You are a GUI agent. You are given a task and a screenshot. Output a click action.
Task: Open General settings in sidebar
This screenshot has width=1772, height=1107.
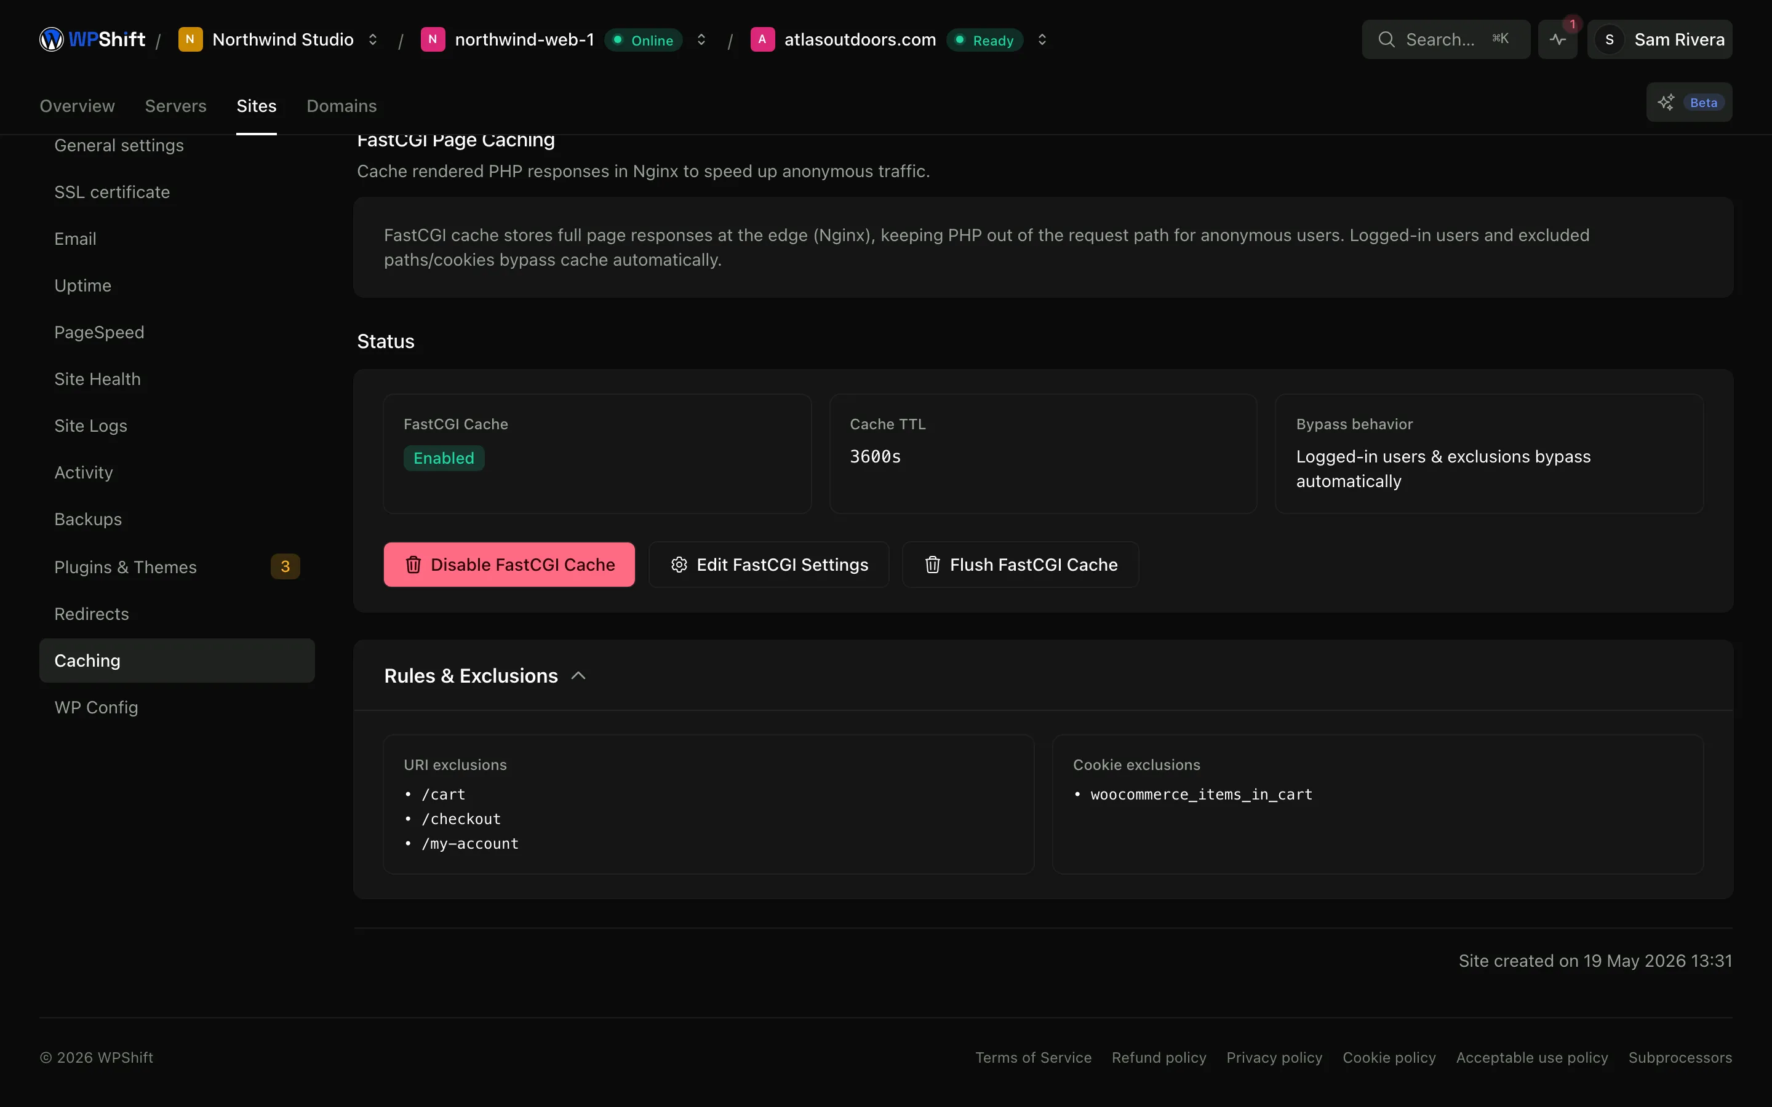[x=177, y=146]
